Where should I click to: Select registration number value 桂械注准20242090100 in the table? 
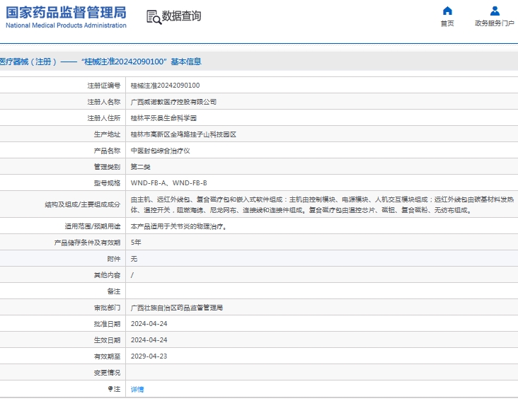165,86
